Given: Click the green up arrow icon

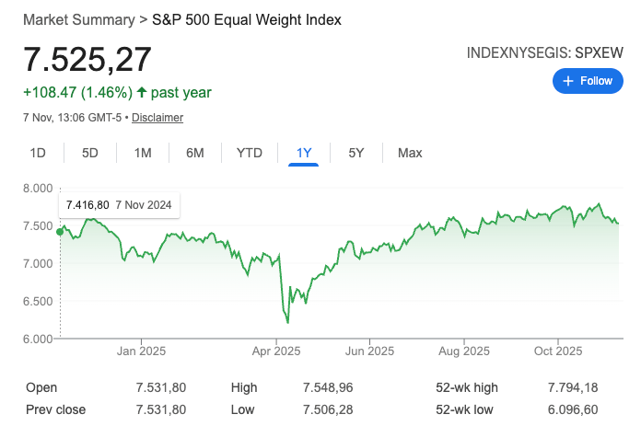Looking at the screenshot, I should 142,92.
